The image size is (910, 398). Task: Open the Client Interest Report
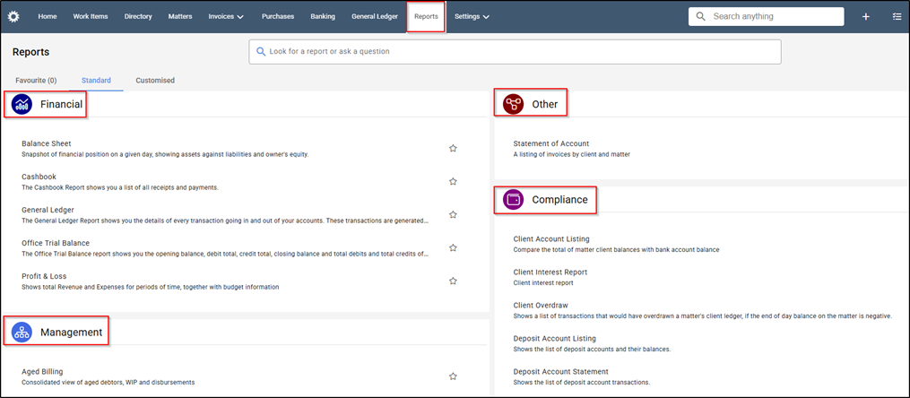(x=550, y=272)
